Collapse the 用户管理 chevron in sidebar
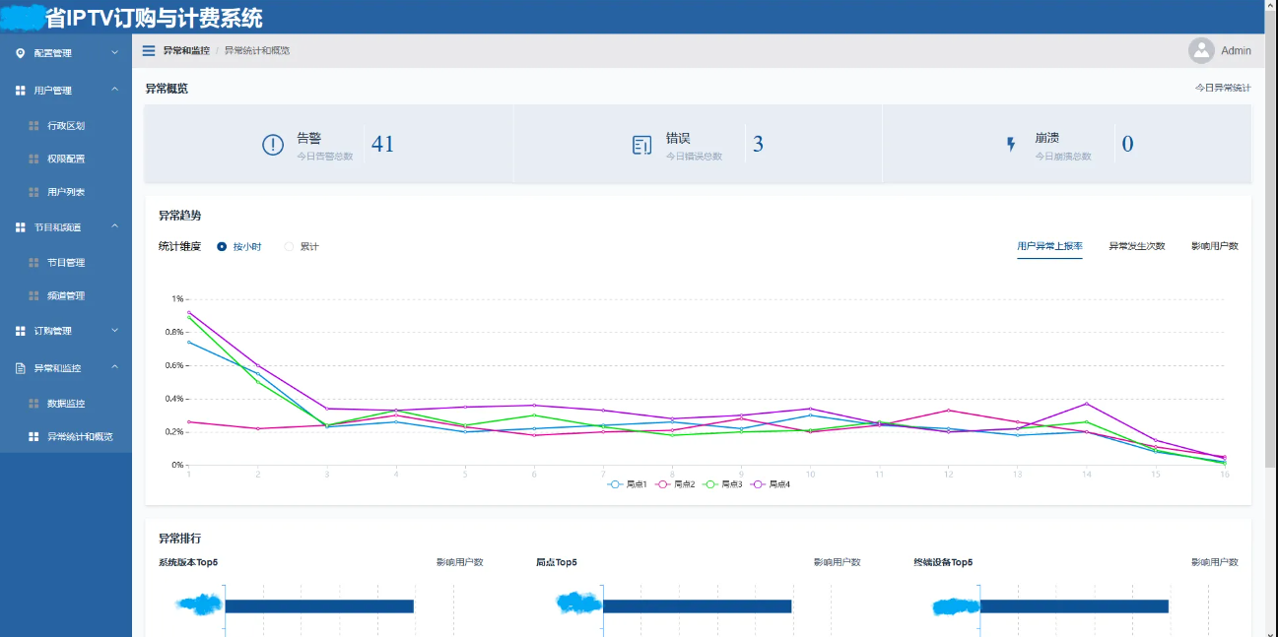Image resolution: width=1278 pixels, height=637 pixels. point(114,90)
